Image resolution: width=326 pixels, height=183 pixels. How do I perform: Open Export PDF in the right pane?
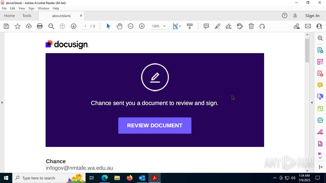click(320, 50)
